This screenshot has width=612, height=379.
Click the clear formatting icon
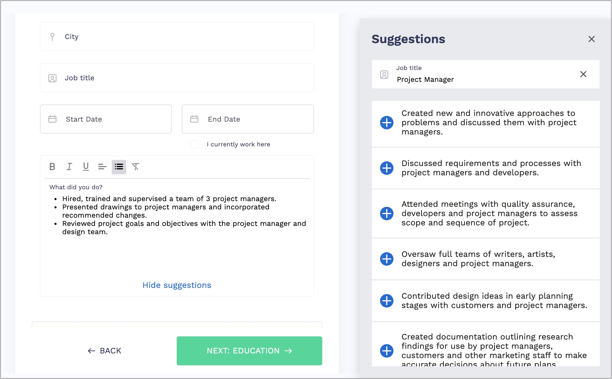(136, 166)
